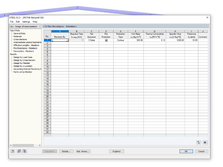Select Governing Internal Forces tree item
The height and width of the screenshot is (167, 223).
28,69
